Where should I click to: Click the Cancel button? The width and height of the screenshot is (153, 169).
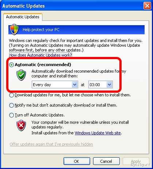[106, 161]
